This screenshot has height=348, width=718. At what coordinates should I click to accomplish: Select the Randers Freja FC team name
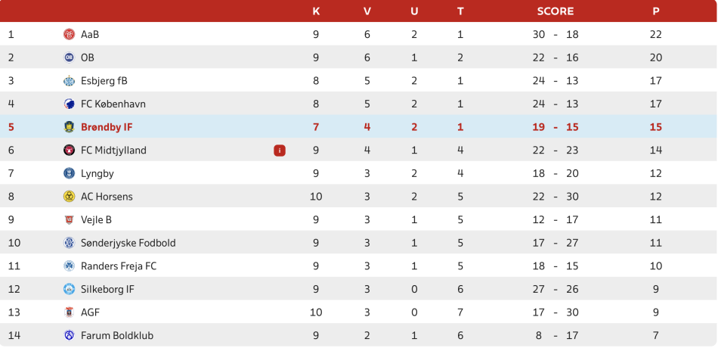point(119,266)
